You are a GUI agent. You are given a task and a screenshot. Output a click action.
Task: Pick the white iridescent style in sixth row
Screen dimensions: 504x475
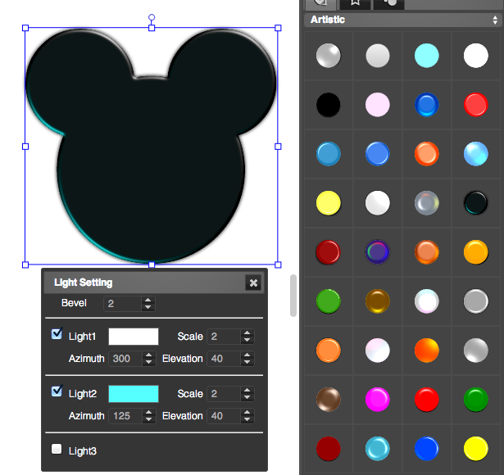pos(426,301)
